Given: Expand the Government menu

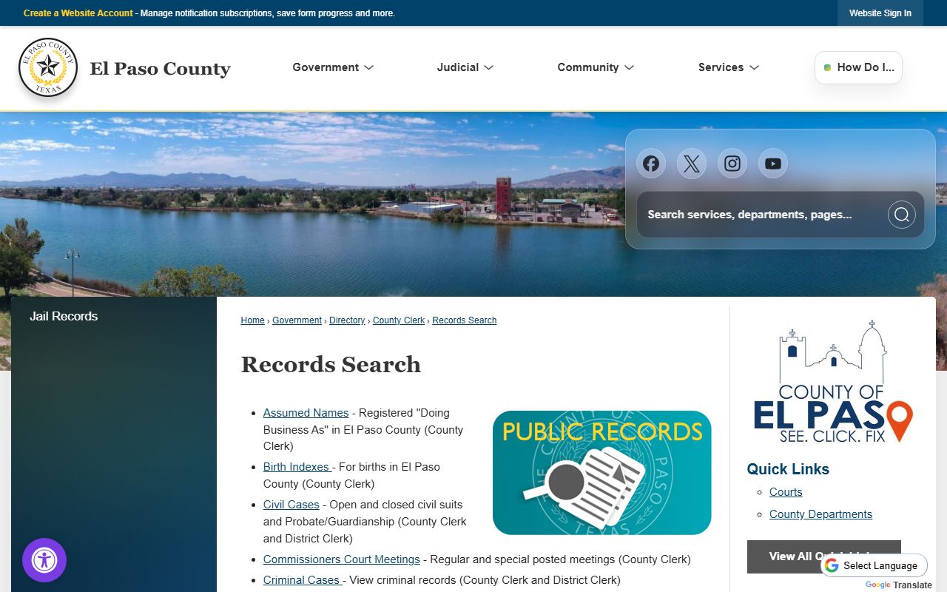Looking at the screenshot, I should (x=333, y=67).
